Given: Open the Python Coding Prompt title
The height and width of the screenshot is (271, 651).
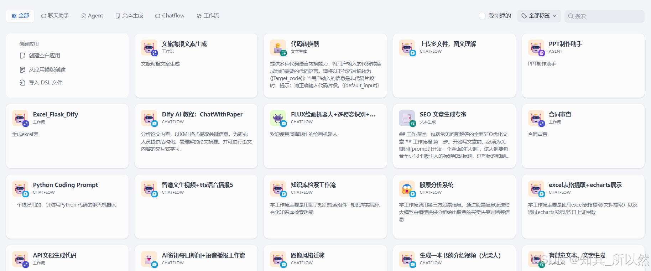Looking at the screenshot, I should 65,185.
